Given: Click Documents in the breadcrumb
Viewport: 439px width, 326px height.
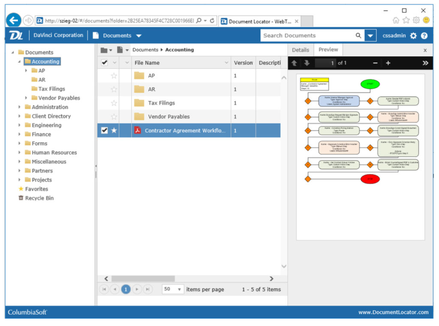Looking at the screenshot, I should (x=145, y=50).
